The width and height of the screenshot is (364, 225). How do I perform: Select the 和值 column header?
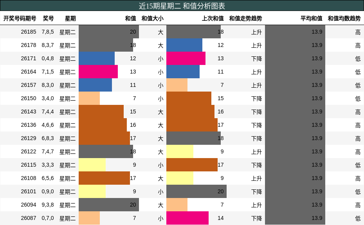pos(130,18)
